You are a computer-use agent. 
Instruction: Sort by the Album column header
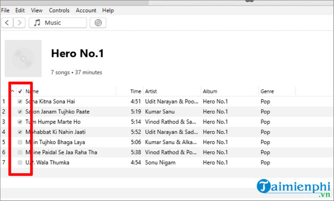(x=210, y=91)
